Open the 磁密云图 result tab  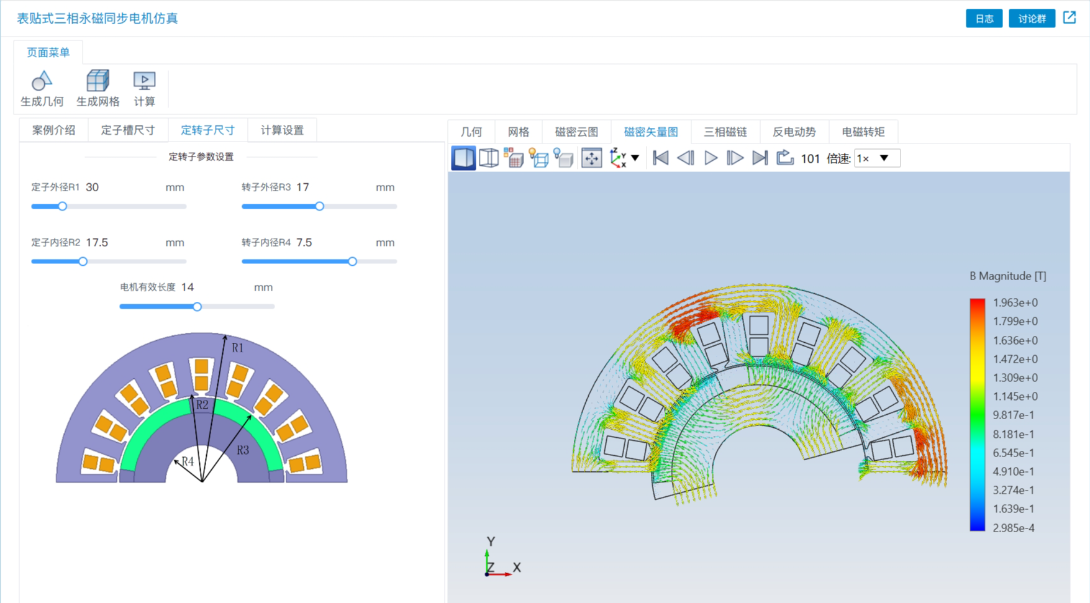[x=576, y=132]
